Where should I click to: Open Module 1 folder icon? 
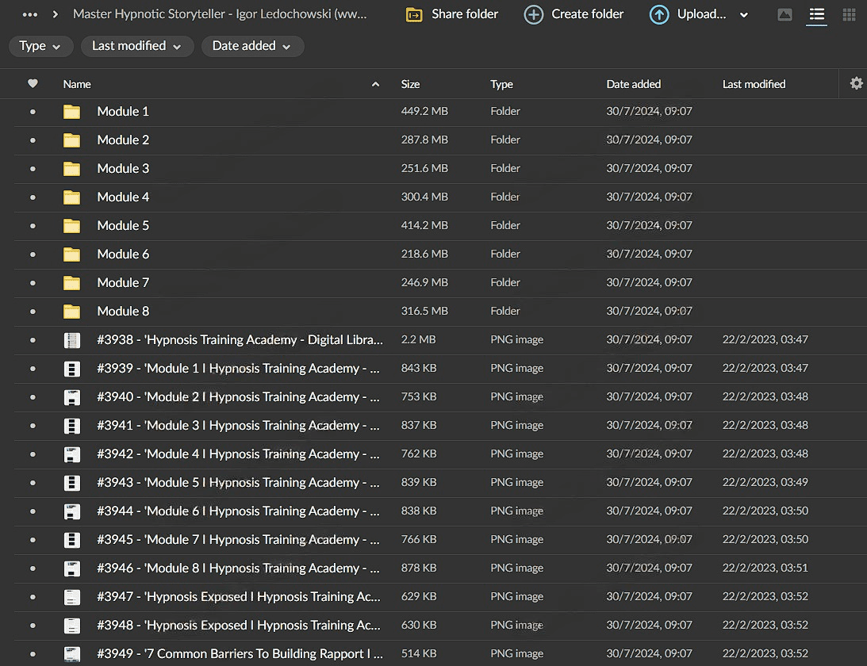(71, 112)
